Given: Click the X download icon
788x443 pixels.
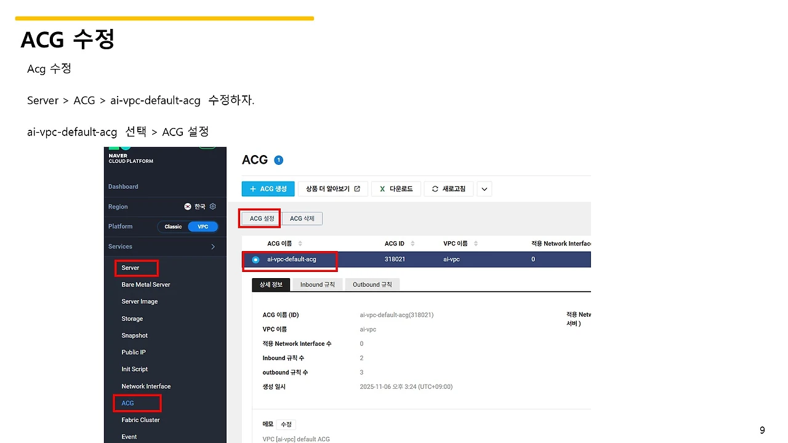Looking at the screenshot, I should pos(381,188).
